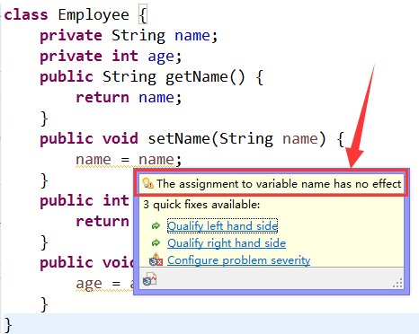Image resolution: width=419 pixels, height=334 pixels.
Task: Click the green arrow icon beside Qualify left hand side
Action: (156, 226)
